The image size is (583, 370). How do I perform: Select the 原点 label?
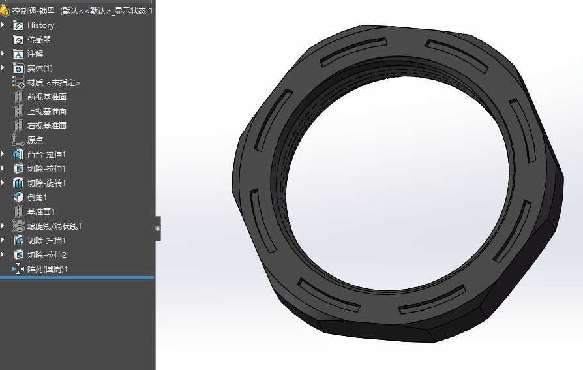coord(35,140)
